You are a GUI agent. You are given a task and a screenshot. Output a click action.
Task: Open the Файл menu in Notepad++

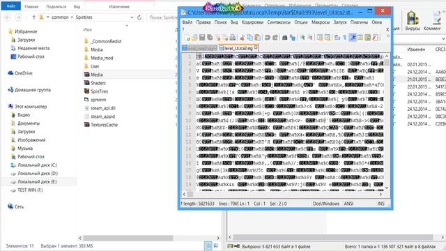coord(187,22)
